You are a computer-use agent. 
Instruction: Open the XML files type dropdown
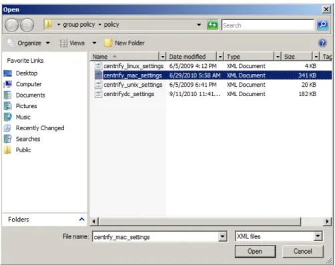pos(318,236)
